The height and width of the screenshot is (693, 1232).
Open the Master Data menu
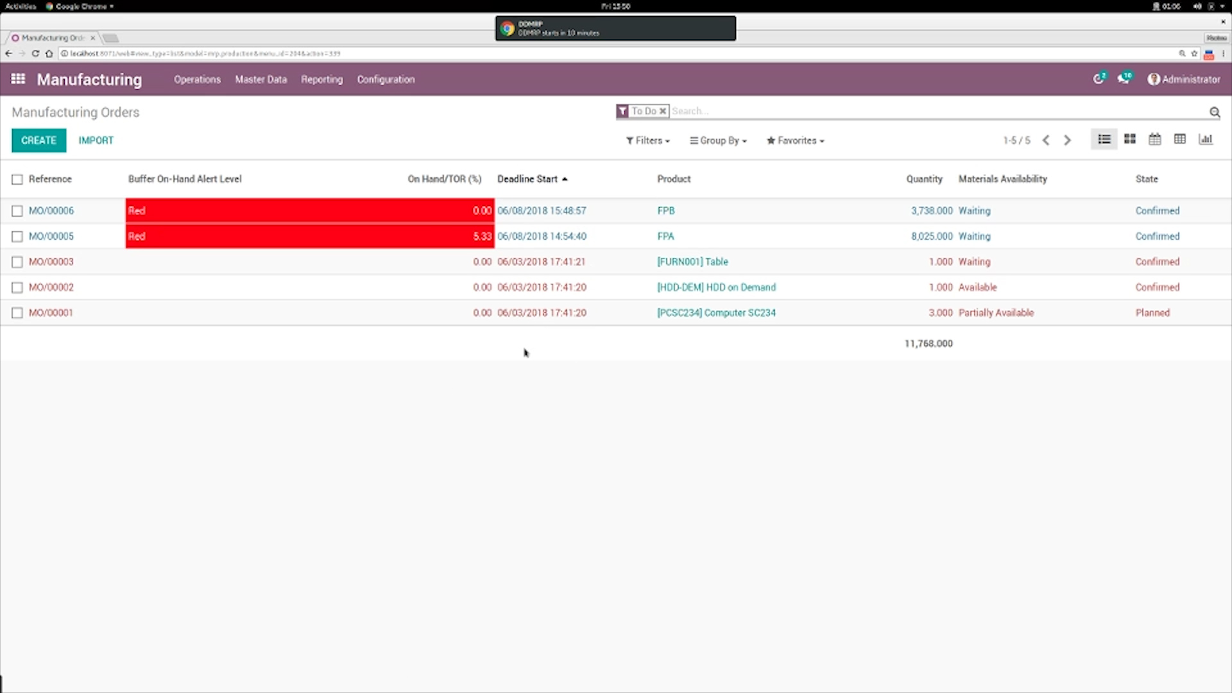click(x=261, y=79)
